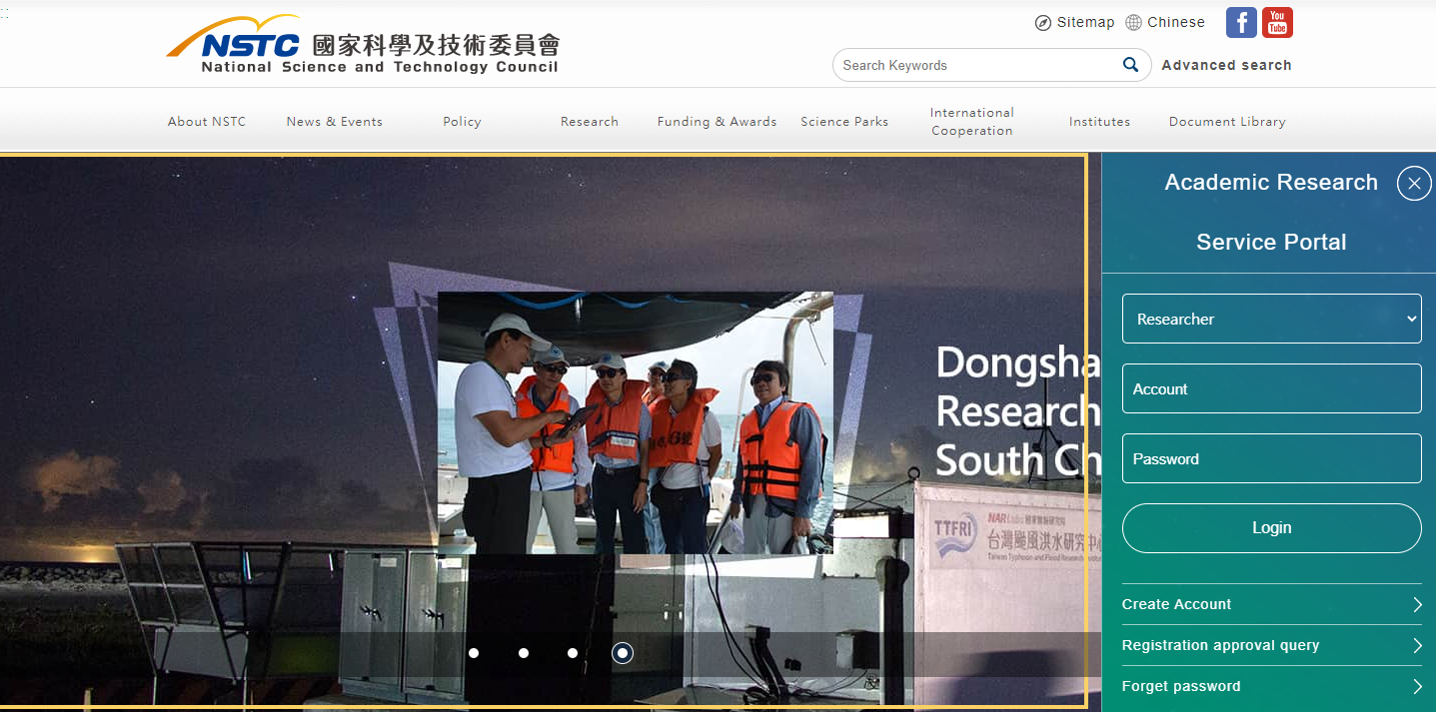
Task: Click the search magnifier icon
Action: (x=1130, y=65)
